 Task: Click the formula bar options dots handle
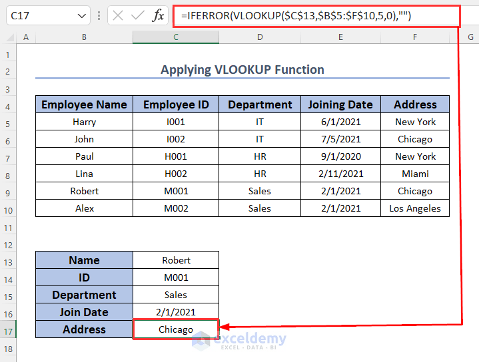click(99, 15)
